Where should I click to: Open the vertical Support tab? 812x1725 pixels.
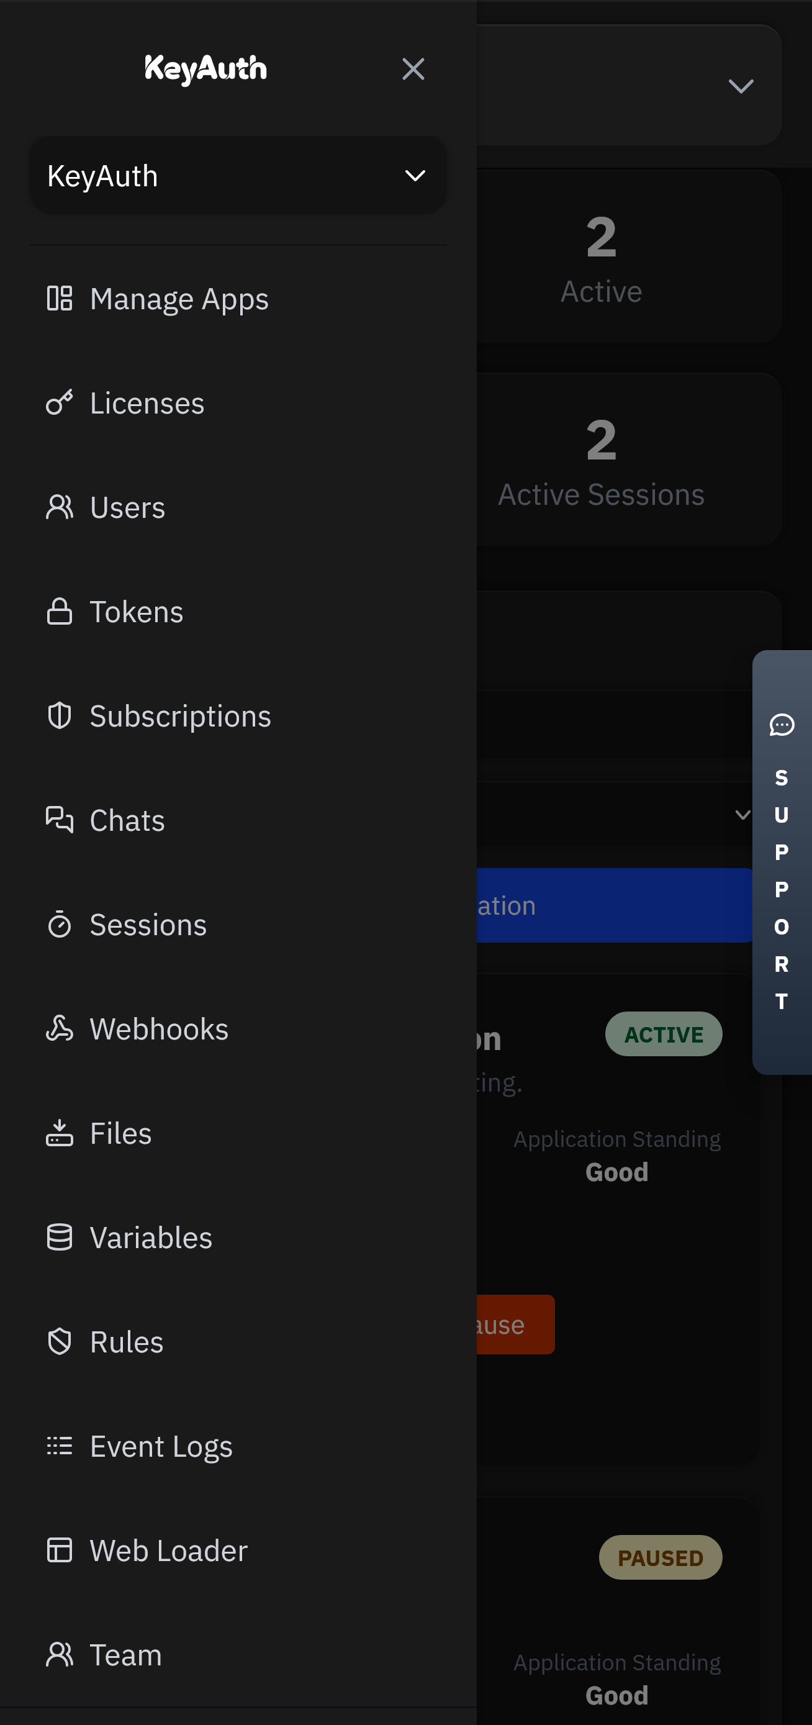(781, 890)
